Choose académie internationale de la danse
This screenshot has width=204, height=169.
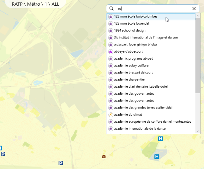point(140,129)
